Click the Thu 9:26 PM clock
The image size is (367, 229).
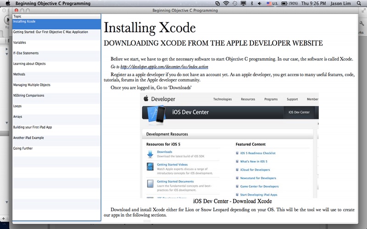pyautogui.click(x=313, y=3)
